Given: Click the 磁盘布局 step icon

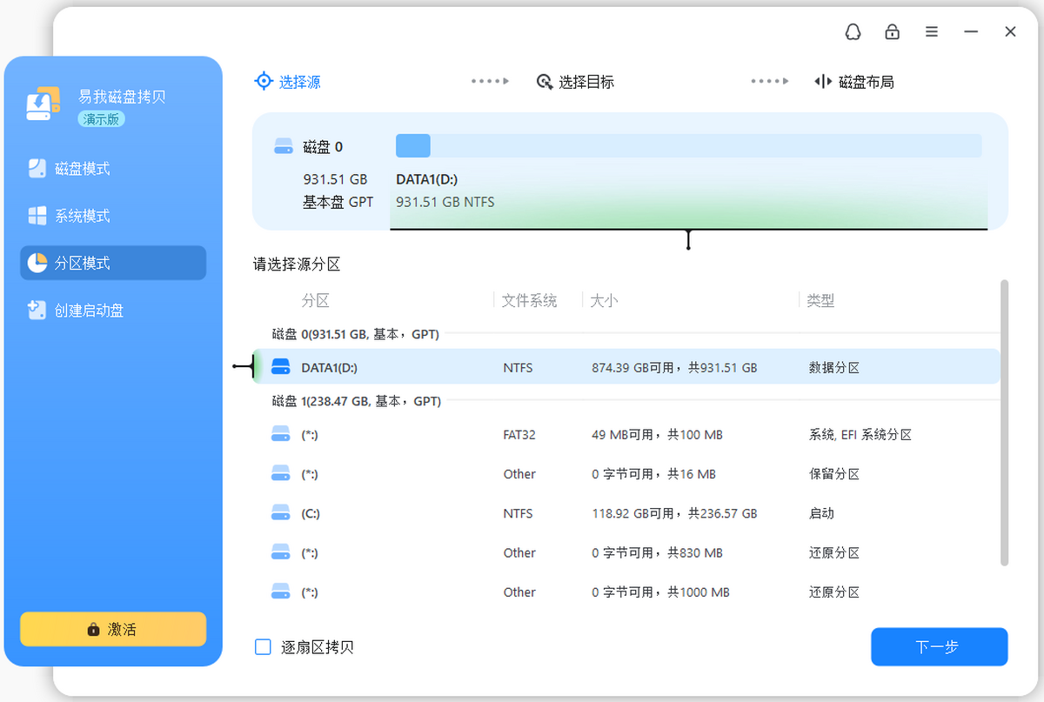Looking at the screenshot, I should coord(823,82).
